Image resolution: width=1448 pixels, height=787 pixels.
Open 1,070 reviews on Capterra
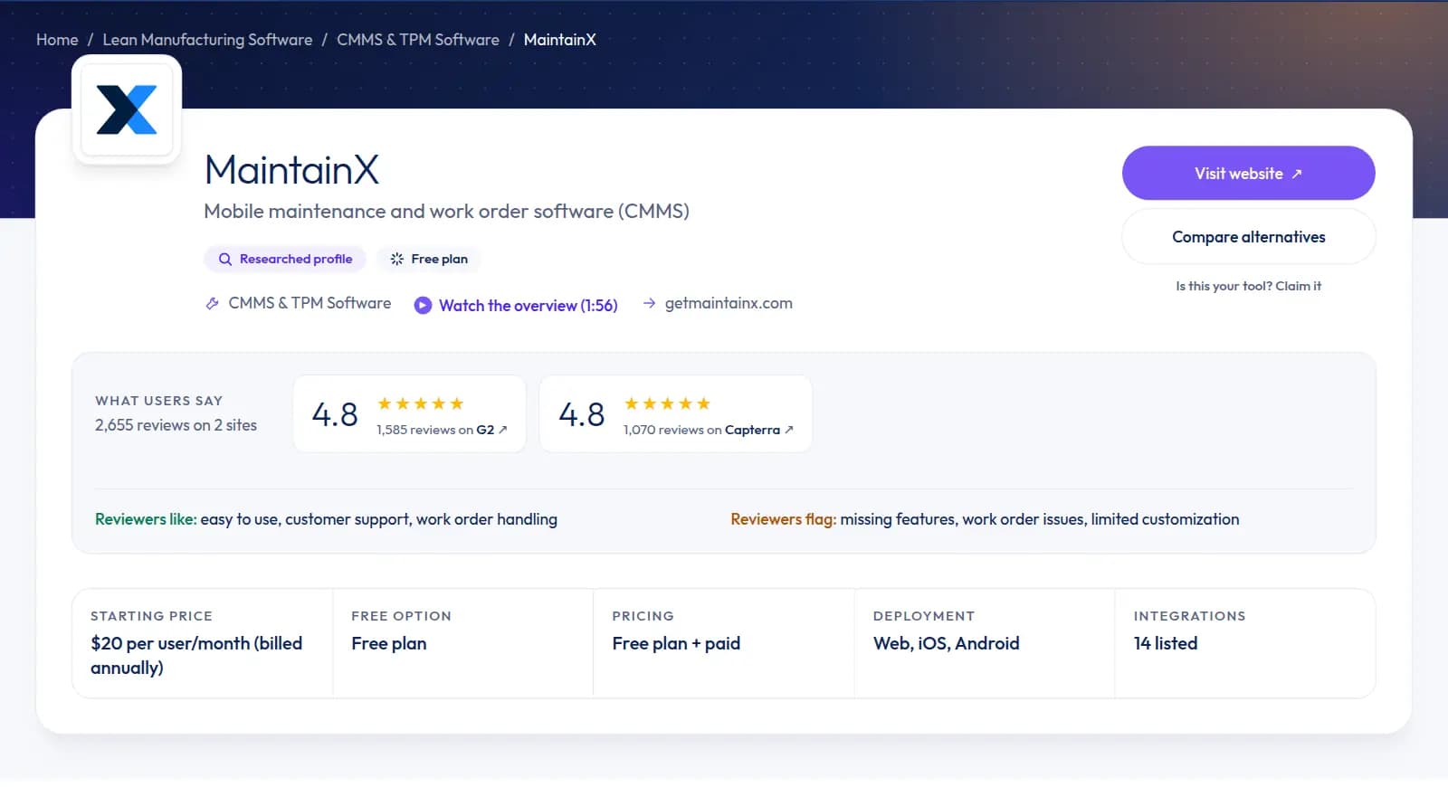point(708,430)
